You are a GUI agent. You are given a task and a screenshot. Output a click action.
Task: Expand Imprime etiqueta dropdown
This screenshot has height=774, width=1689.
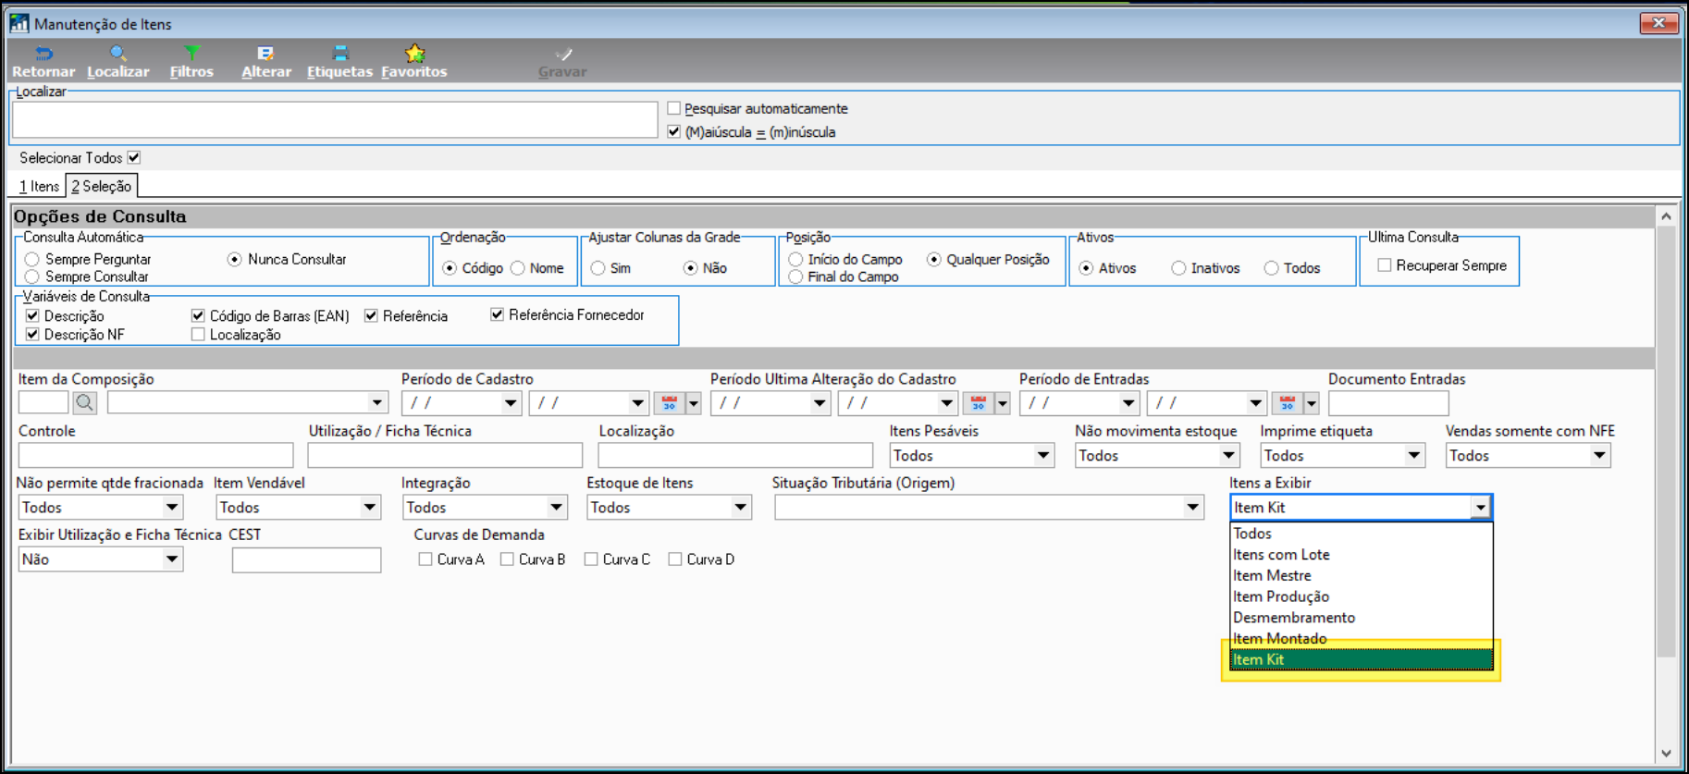(x=1413, y=455)
